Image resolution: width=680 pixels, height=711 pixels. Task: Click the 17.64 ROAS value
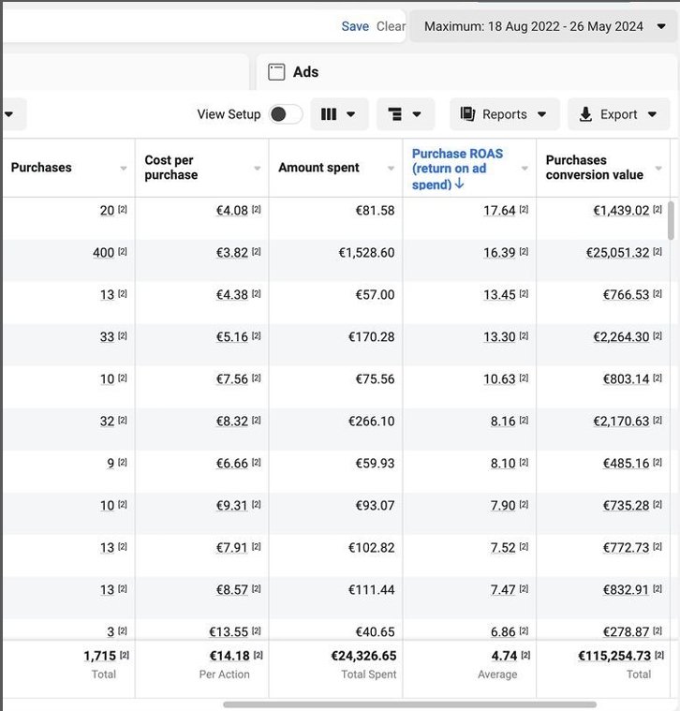tap(499, 211)
